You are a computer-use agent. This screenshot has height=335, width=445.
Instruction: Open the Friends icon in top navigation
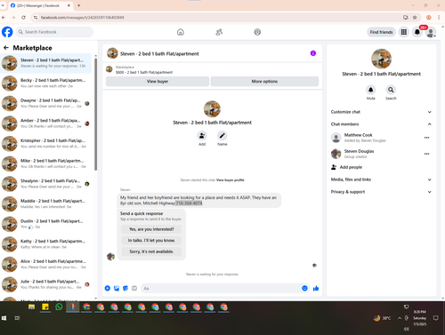(x=219, y=32)
